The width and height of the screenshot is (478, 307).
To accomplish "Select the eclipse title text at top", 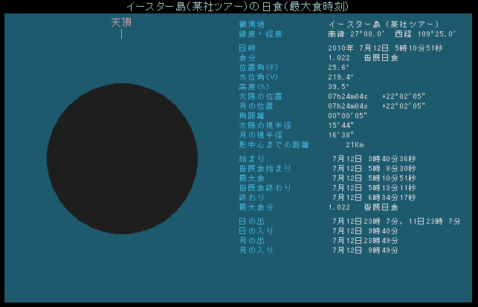I will tap(238, 6).
